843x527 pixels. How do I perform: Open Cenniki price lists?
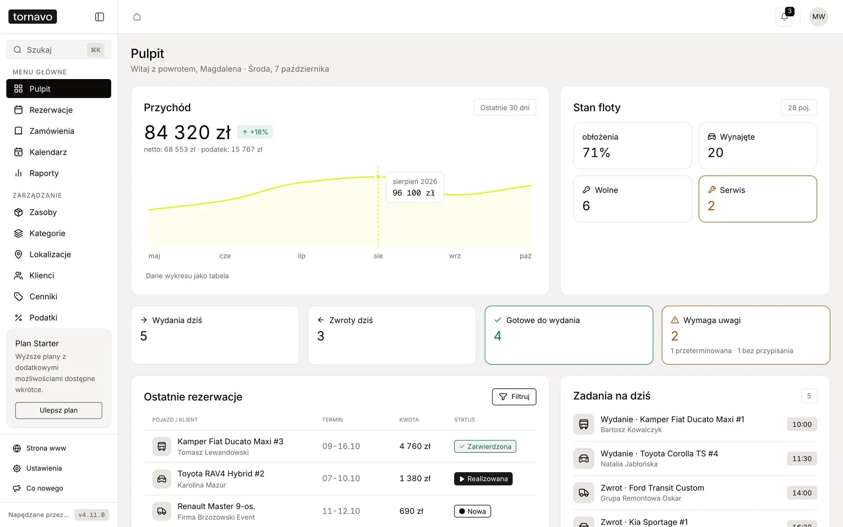pyautogui.click(x=59, y=296)
